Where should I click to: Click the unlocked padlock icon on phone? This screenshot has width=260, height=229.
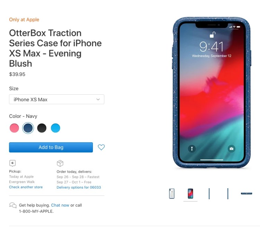tap(213, 35)
